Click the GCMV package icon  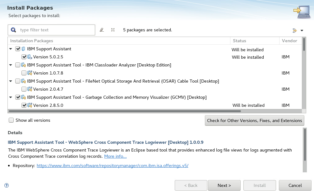pos(23,97)
